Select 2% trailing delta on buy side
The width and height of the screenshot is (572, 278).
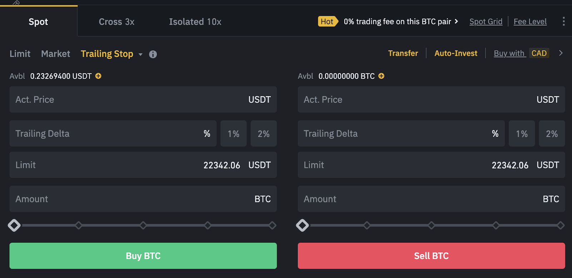pyautogui.click(x=263, y=134)
